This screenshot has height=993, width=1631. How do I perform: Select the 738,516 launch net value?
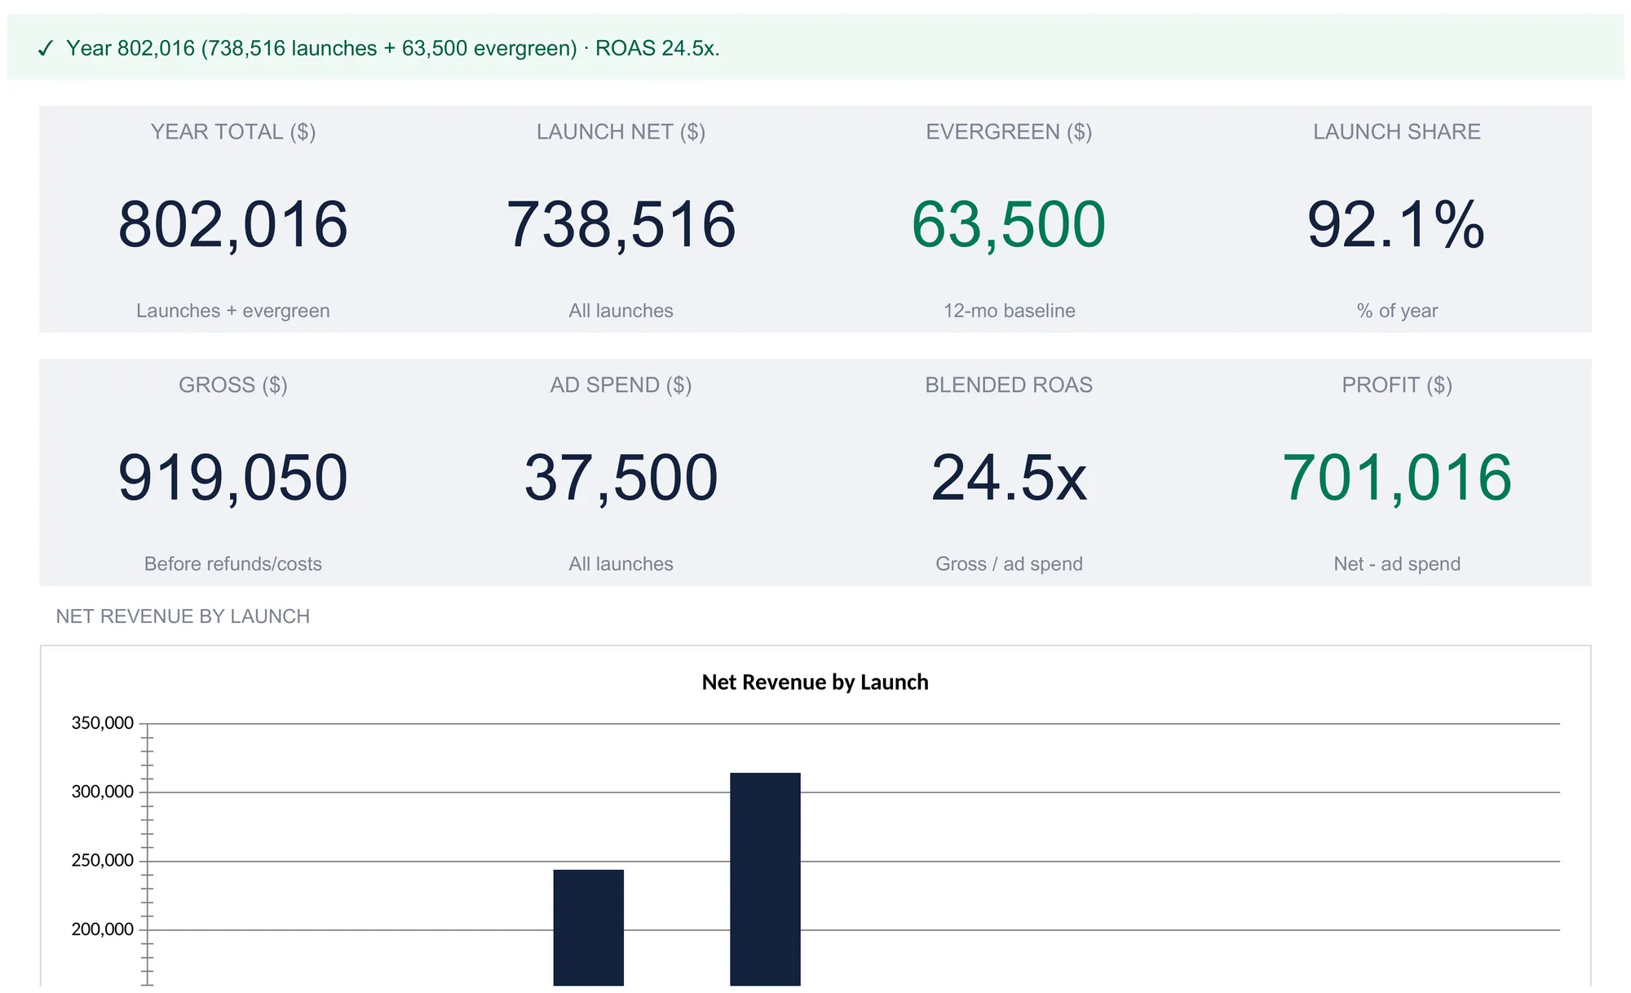(621, 224)
